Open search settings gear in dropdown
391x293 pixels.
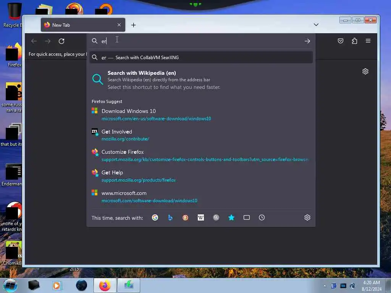(x=307, y=217)
